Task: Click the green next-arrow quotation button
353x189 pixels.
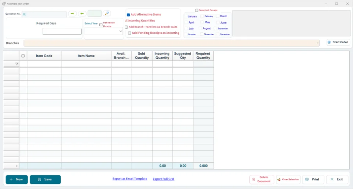Action: pyautogui.click(x=72, y=14)
